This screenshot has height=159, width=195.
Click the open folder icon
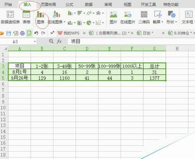point(2,33)
